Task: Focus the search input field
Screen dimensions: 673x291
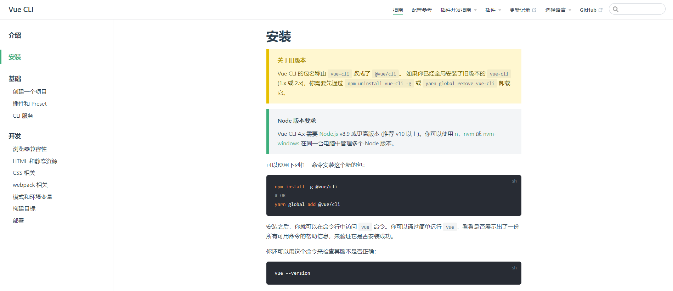Action: pos(637,9)
